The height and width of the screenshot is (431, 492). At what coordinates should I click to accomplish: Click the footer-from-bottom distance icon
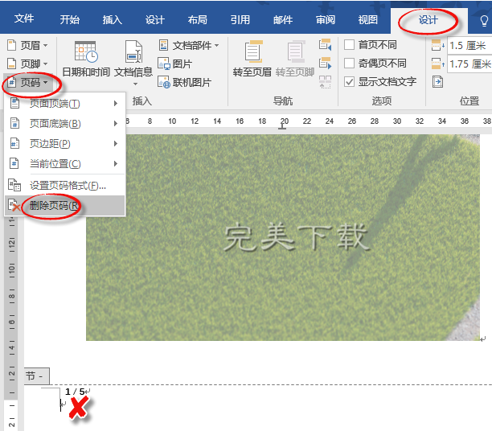(x=437, y=64)
